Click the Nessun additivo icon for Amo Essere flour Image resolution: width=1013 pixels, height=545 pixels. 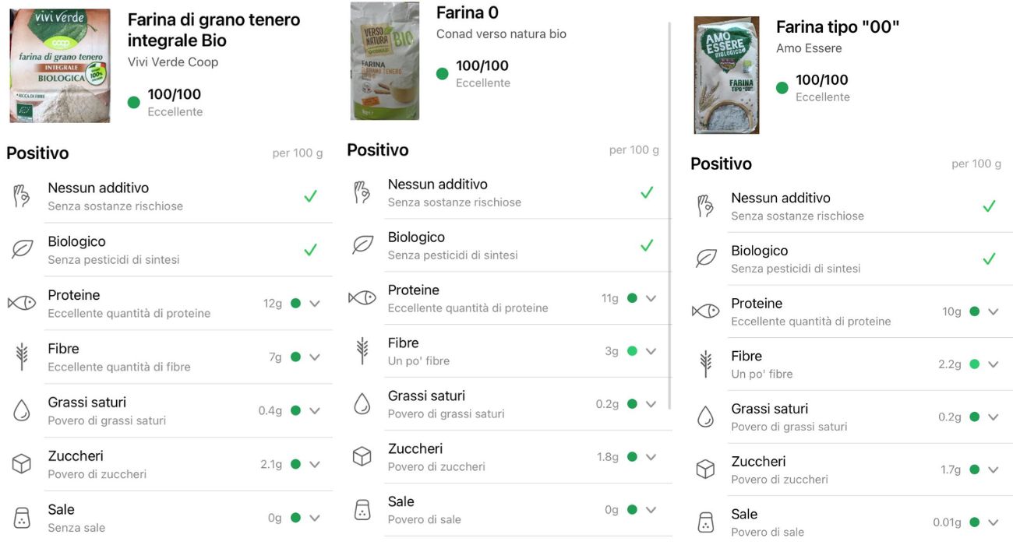tap(705, 206)
